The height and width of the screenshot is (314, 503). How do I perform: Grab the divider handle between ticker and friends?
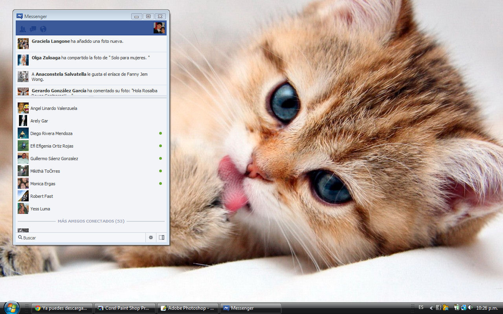click(x=91, y=97)
